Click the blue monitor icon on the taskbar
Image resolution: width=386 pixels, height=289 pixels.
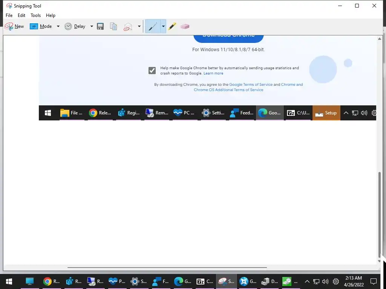pos(30,281)
